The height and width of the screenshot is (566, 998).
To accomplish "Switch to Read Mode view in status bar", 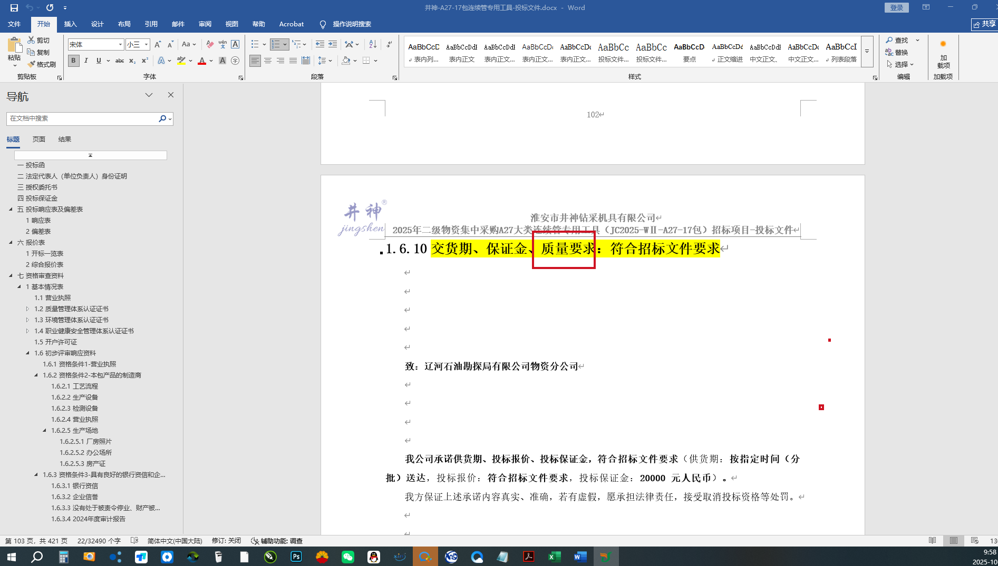I will tap(933, 541).
